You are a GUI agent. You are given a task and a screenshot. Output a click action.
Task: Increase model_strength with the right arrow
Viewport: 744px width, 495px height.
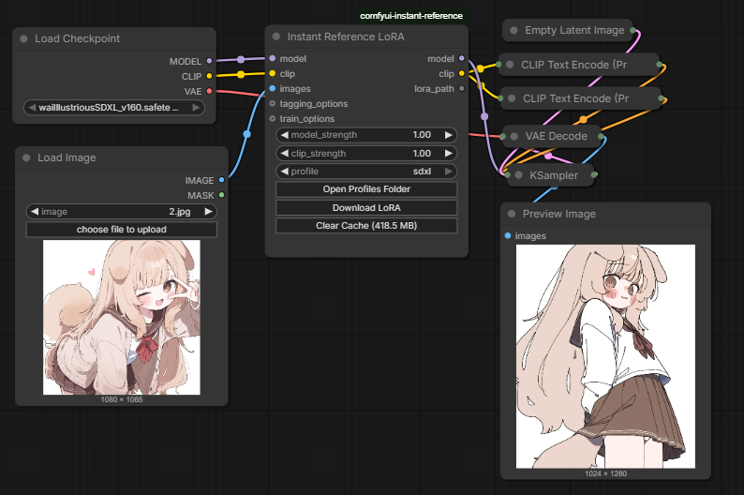pos(449,135)
